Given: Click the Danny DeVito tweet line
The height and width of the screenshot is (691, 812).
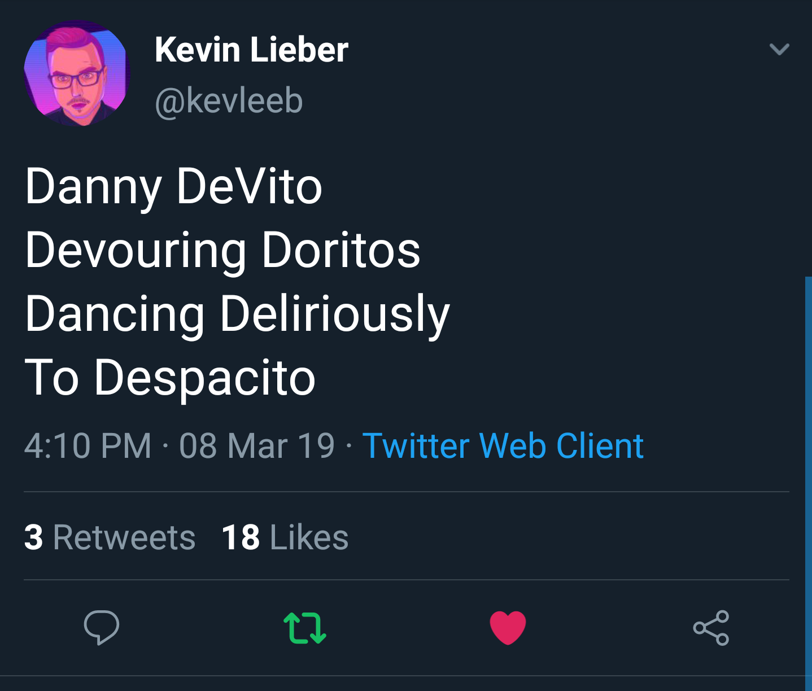Looking at the screenshot, I should coord(174,187).
